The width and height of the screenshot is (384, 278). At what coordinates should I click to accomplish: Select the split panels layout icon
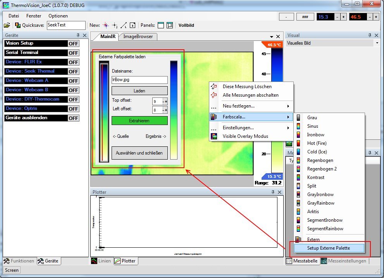pyautogui.click(x=170, y=25)
